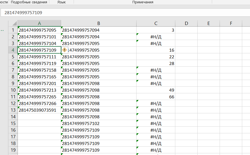Click cell A8 with 281474999757165

(x=39, y=77)
